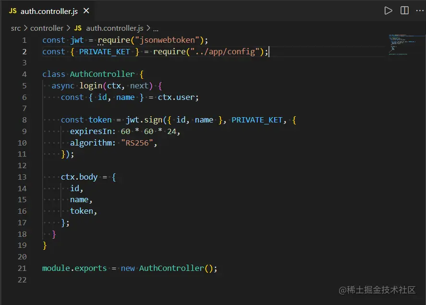Click the JS icon in the breadcrumb
This screenshot has width=426, height=305.
pos(78,28)
